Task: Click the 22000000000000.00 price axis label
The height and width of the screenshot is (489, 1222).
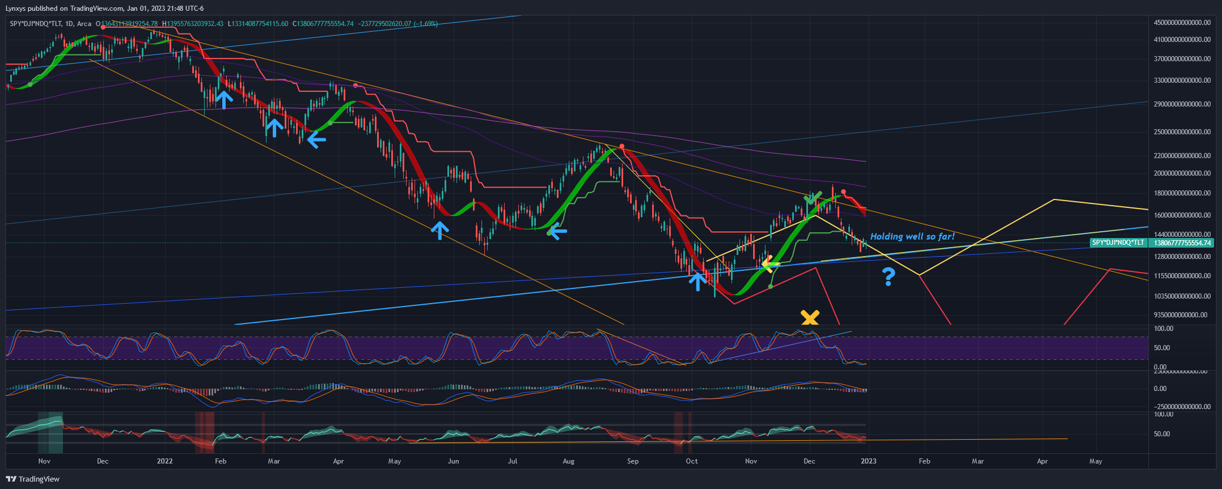Action: point(1182,156)
